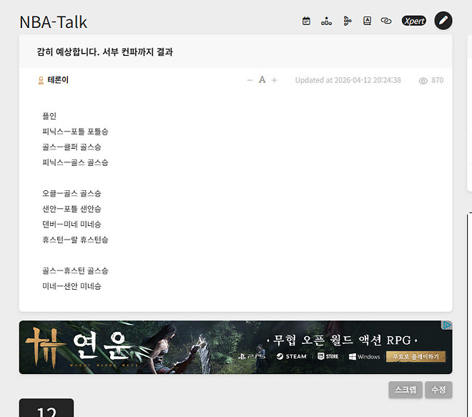Click the line 피닉스ㅡ포틀 포틀승
This screenshot has width=472, height=417.
(x=75, y=132)
